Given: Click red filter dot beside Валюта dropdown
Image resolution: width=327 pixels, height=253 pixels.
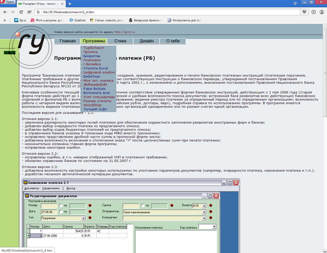Looking at the screenshot, I should tap(211, 205).
